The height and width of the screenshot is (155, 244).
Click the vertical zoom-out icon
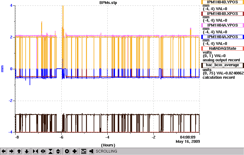coord(58,151)
